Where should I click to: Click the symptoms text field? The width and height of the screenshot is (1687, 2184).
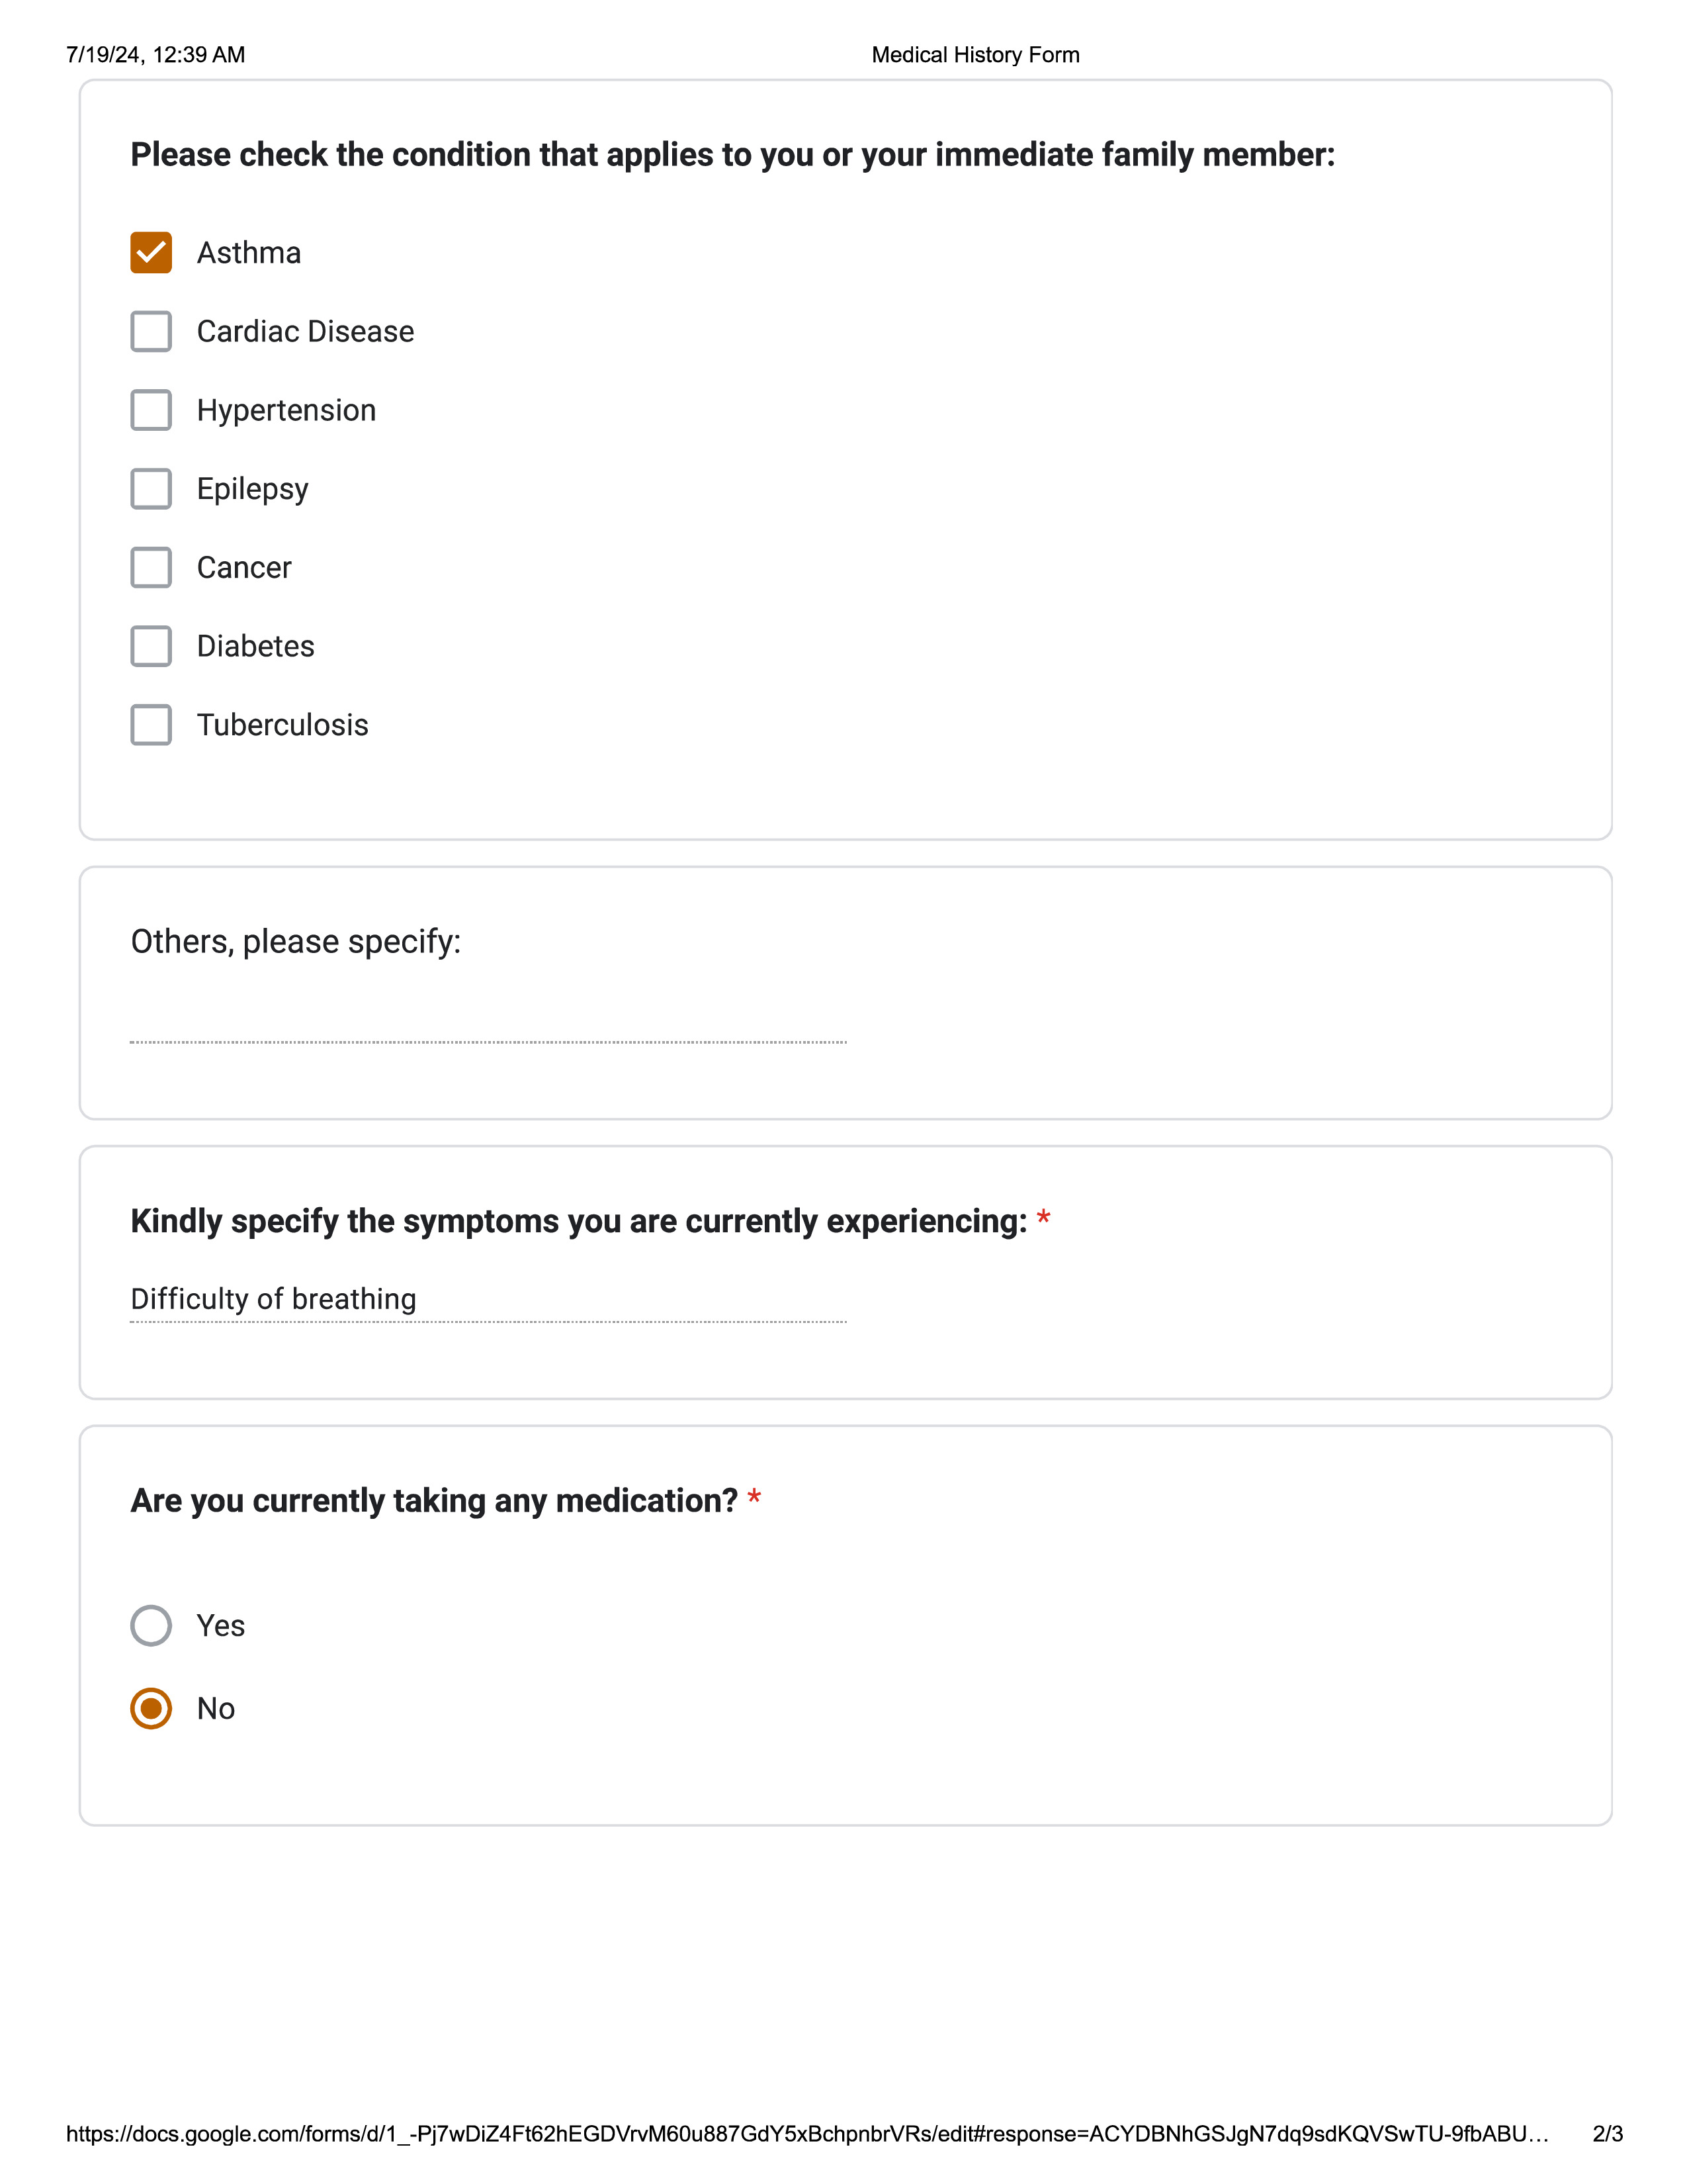click(x=488, y=1299)
